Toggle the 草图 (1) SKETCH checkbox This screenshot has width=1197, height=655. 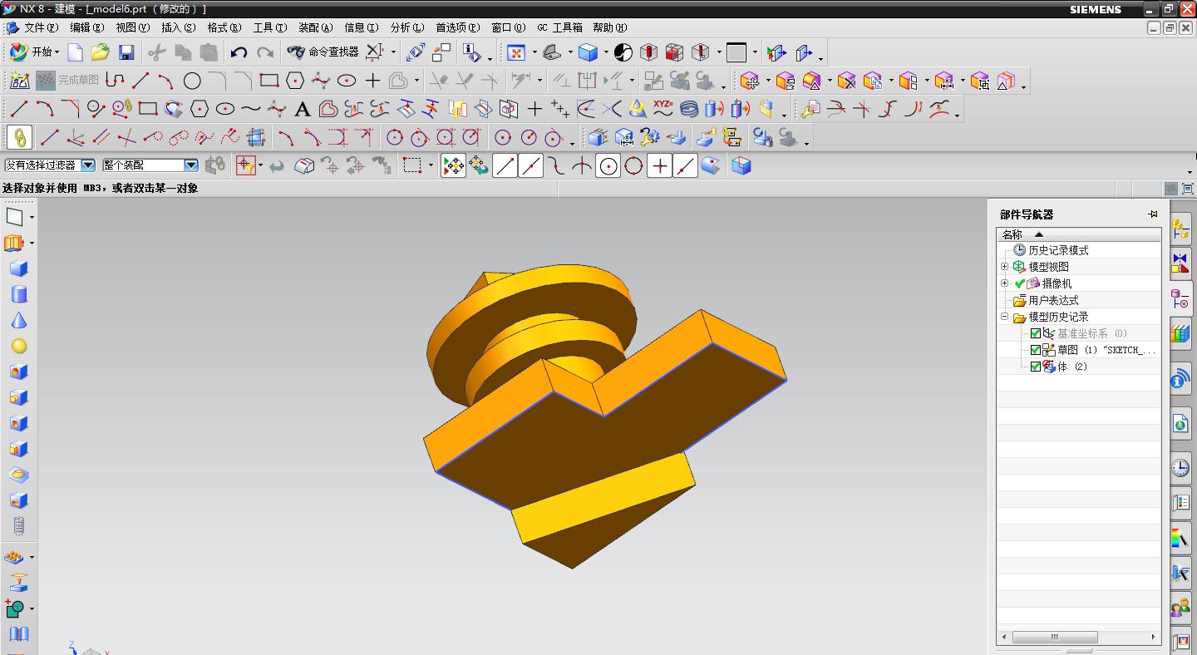[1035, 350]
